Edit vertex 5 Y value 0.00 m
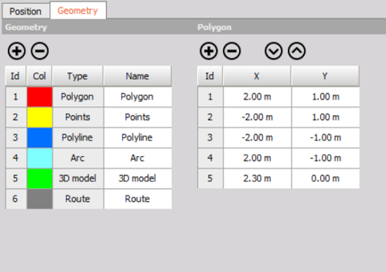This screenshot has height=272, width=386. point(326,178)
